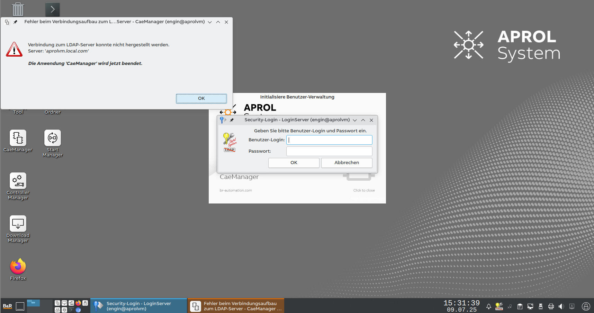Switch to first virtual desktop in pager
Image resolution: width=594 pixels, height=313 pixels.
[33, 303]
